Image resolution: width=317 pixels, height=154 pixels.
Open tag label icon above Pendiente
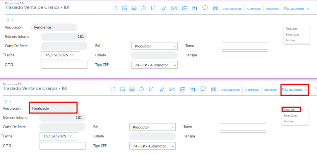pyautogui.click(x=7, y=20)
